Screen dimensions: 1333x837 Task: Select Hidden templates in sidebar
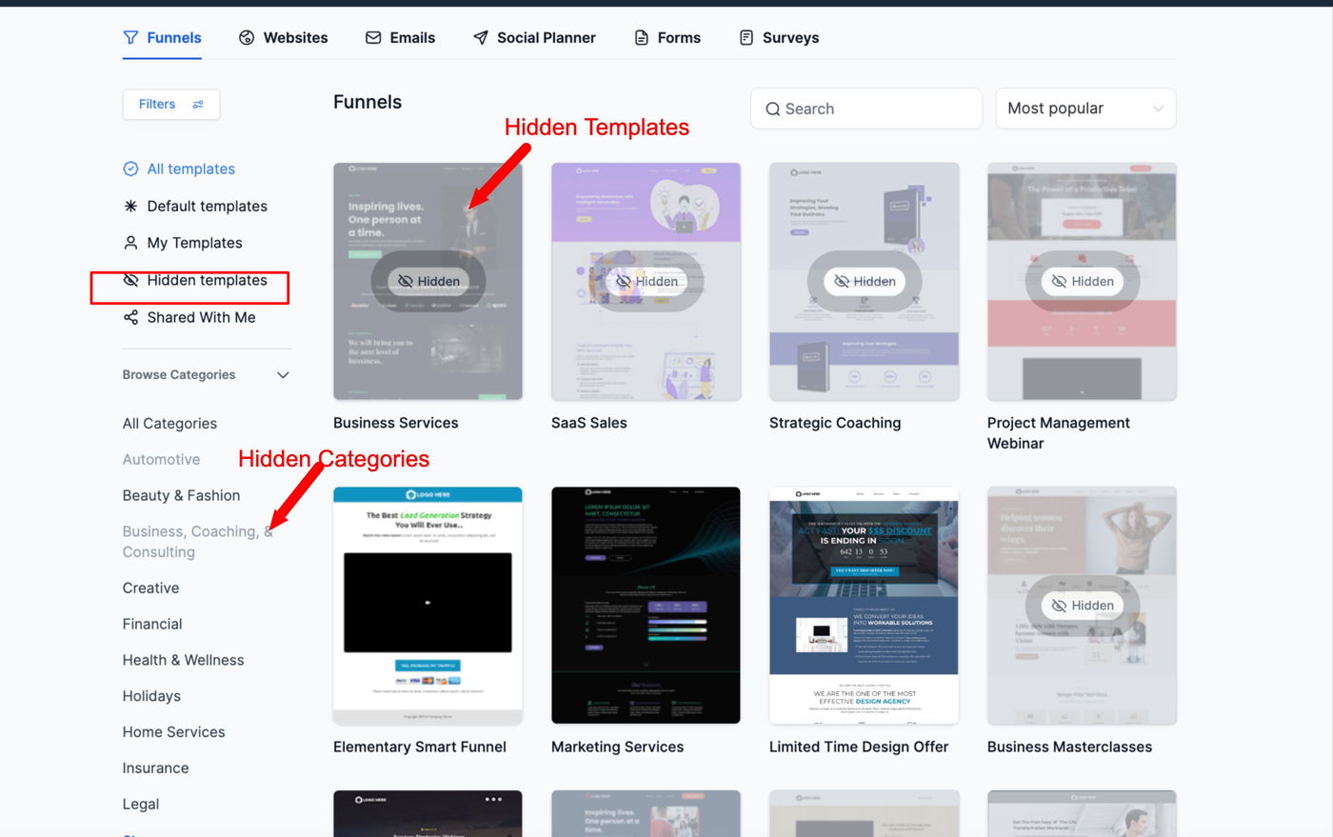(x=195, y=280)
